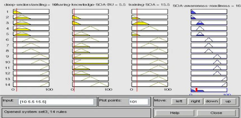Select rule number 1
241x118 pixels.
tap(7, 12)
